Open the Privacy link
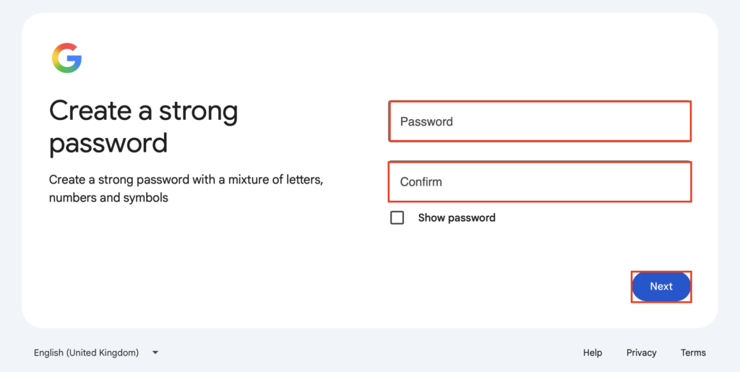The image size is (740, 372). 642,352
